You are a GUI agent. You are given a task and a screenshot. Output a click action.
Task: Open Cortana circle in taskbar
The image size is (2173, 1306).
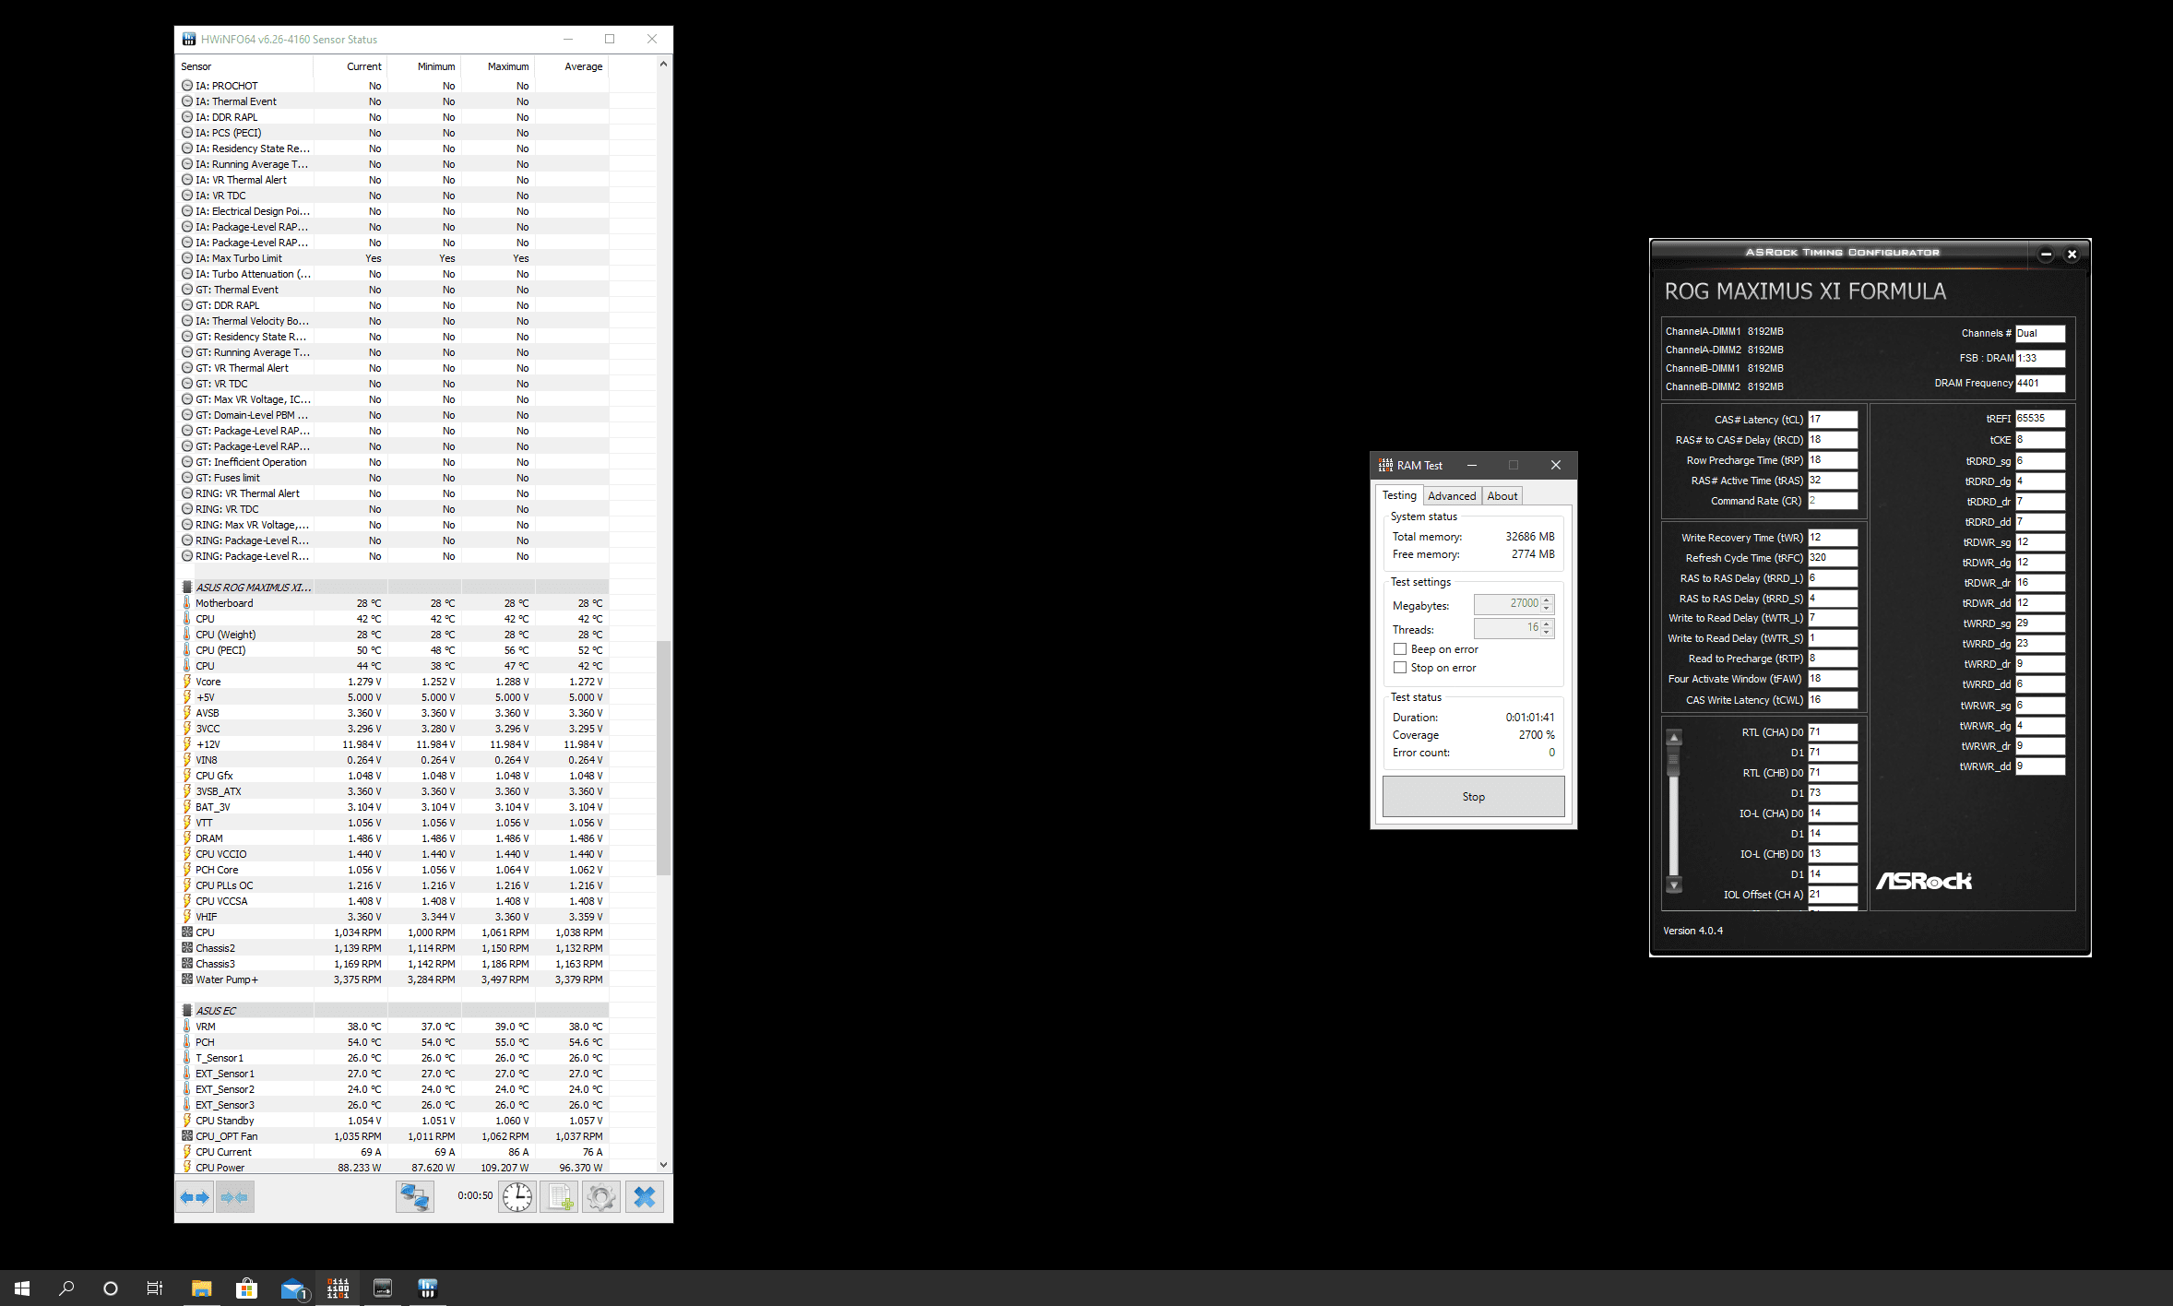[111, 1288]
